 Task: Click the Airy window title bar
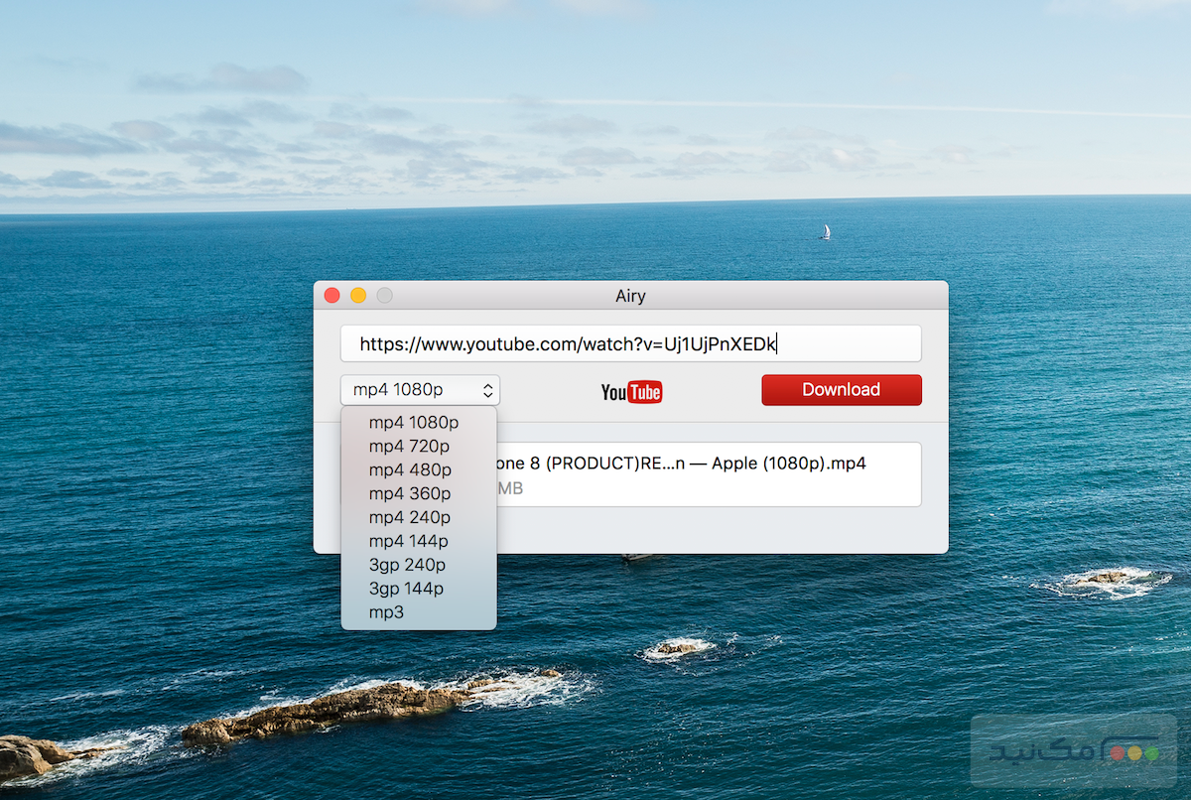[x=630, y=295]
